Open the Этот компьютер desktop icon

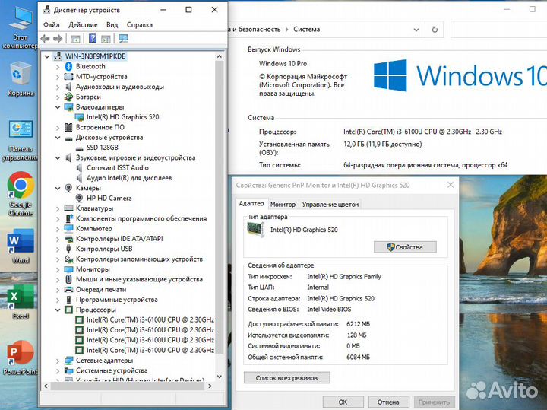pos(20,28)
